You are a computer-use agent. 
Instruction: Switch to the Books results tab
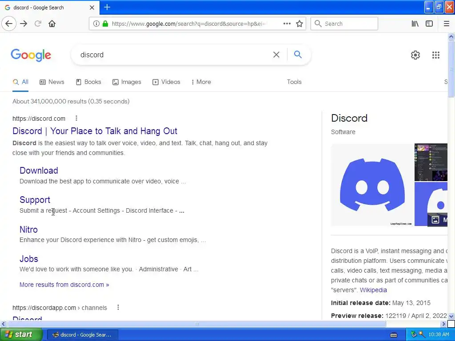coord(88,82)
